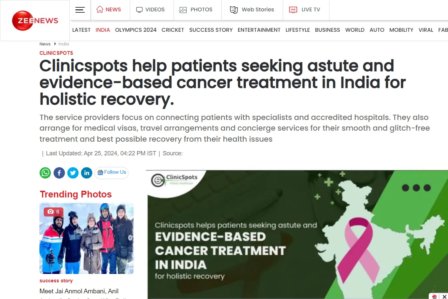Close the ad at bottom right
448x299 pixels.
pos(444,296)
